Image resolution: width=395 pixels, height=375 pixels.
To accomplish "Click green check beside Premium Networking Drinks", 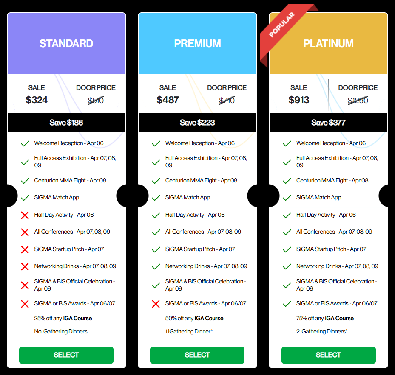I will point(156,266).
